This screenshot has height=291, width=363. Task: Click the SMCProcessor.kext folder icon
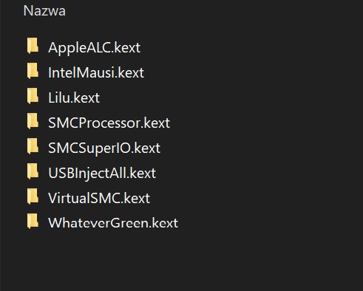(33, 121)
